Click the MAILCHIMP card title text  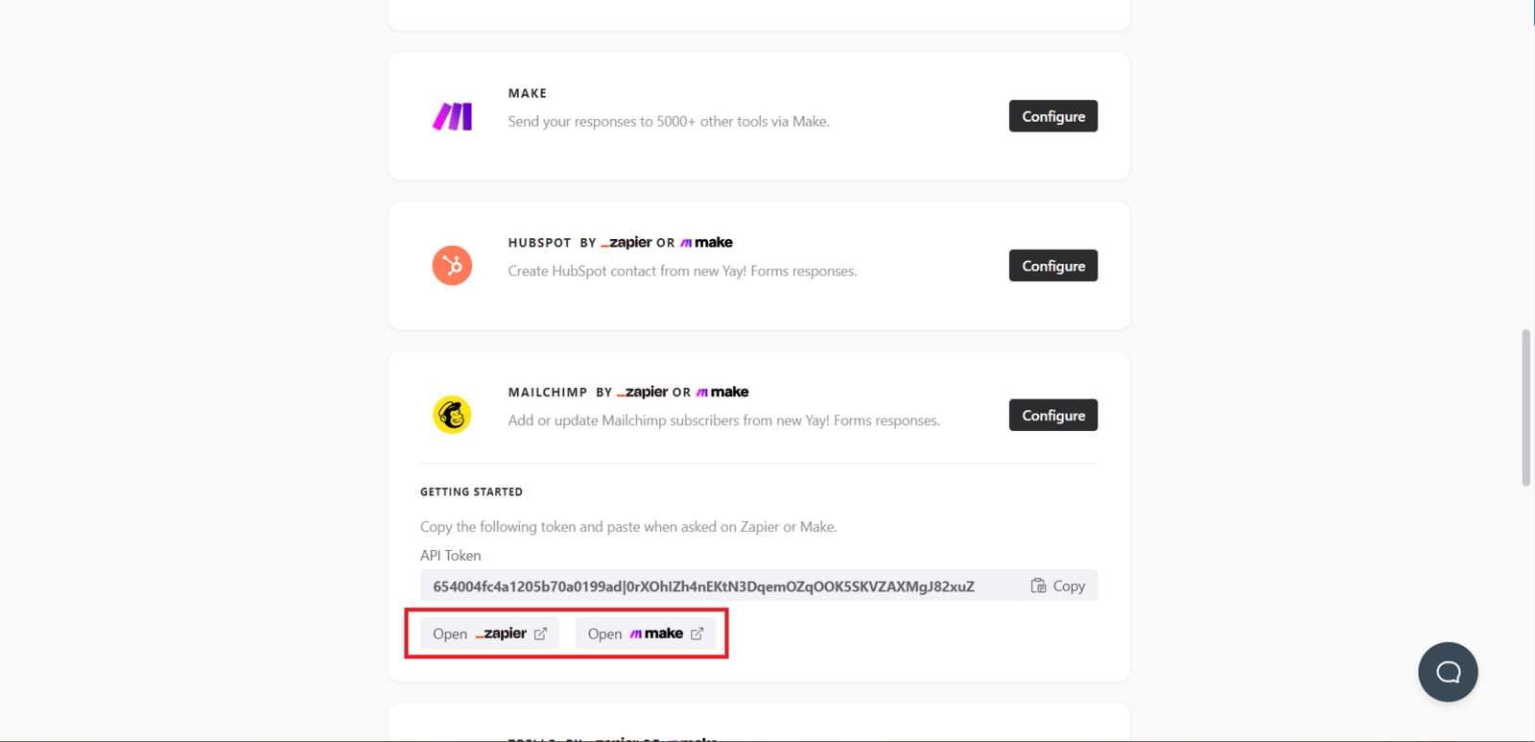[547, 393]
